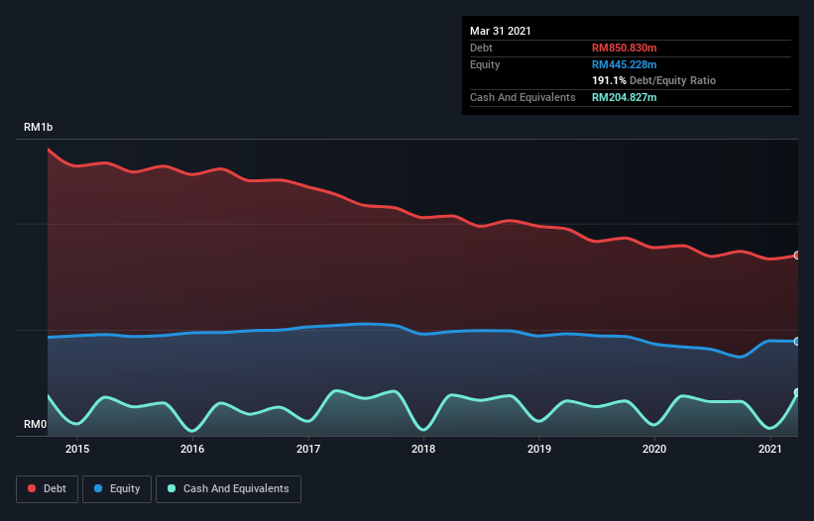
Task: Click the 2019 x-axis label
Action: pyautogui.click(x=539, y=449)
